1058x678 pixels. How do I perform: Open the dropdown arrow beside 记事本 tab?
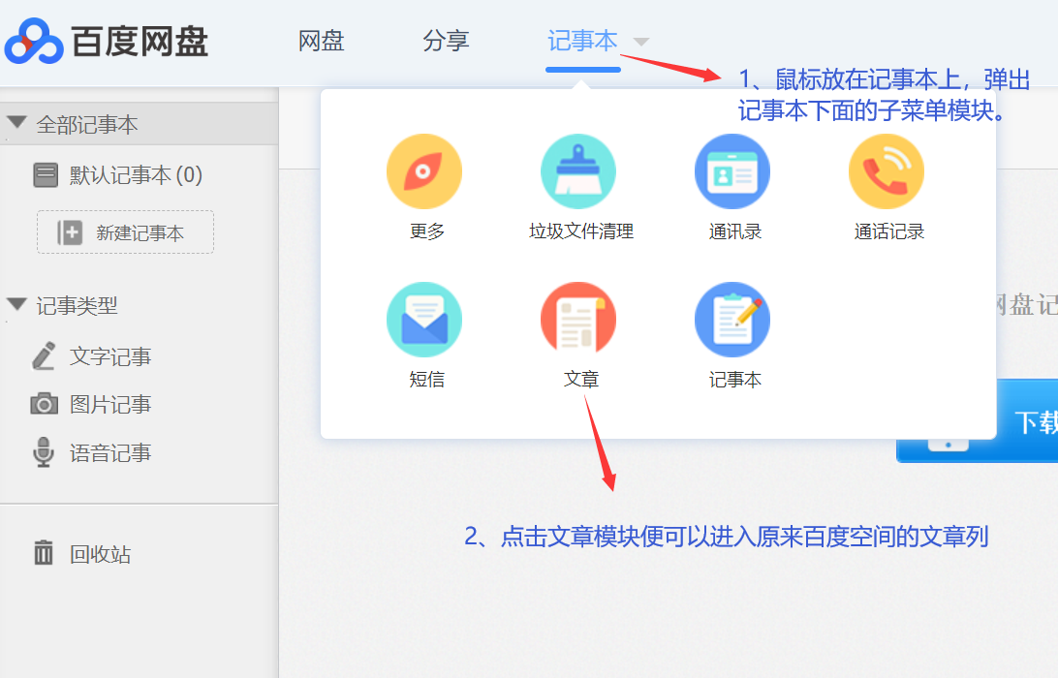(x=641, y=42)
